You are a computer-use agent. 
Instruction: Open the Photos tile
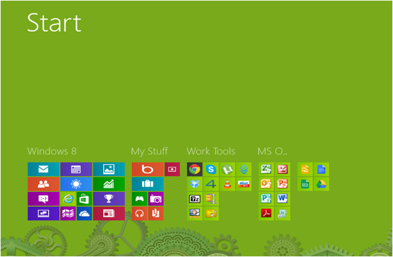109,169
